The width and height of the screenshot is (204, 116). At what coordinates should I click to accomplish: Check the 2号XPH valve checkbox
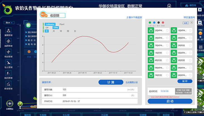(x=167, y=30)
